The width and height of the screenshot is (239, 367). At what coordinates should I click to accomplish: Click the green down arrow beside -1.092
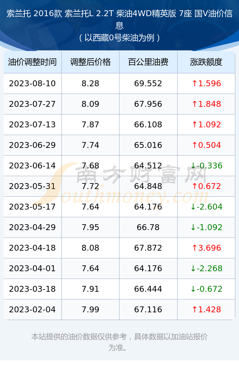click(193, 227)
